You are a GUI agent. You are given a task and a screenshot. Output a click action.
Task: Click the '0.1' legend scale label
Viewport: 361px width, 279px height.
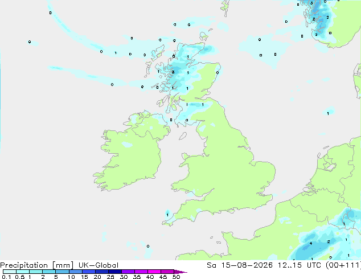click(x=6, y=277)
